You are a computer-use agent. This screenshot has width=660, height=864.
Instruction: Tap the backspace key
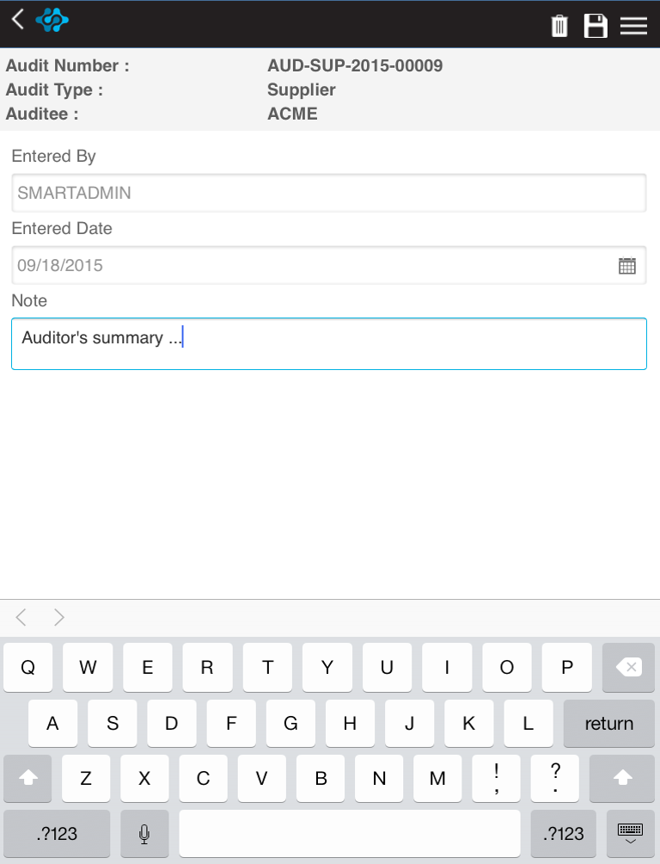pos(628,667)
